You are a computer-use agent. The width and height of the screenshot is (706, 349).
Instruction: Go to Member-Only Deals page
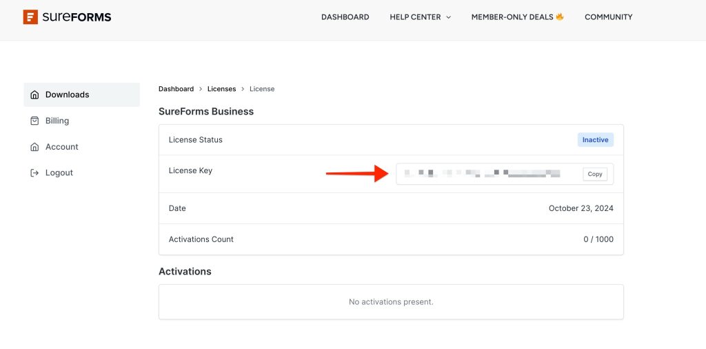click(512, 17)
